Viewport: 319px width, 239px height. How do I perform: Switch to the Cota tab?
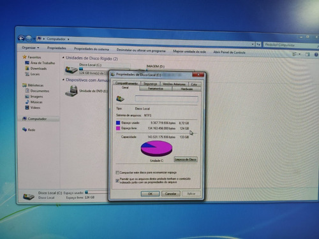[x=194, y=84]
